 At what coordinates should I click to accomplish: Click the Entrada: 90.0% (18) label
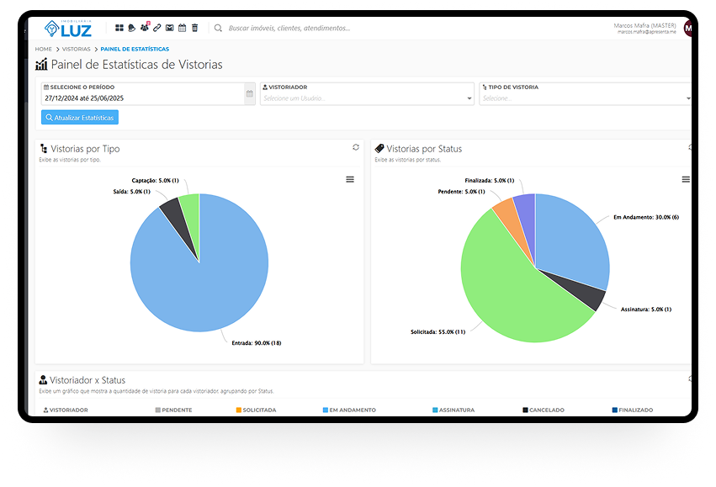click(256, 343)
